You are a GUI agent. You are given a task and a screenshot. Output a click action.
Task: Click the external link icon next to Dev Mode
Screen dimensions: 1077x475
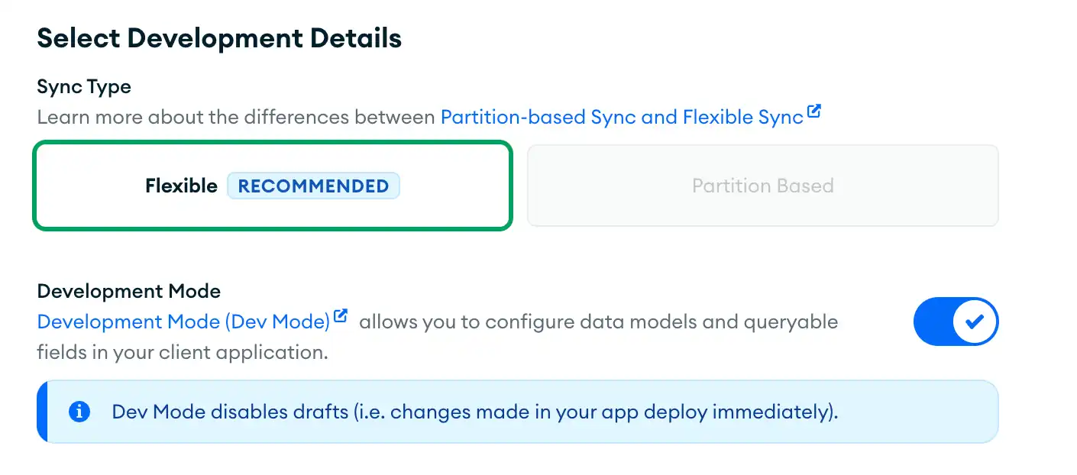[341, 314]
